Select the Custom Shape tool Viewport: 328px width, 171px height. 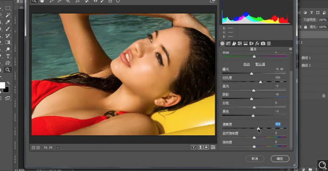tap(8, 63)
